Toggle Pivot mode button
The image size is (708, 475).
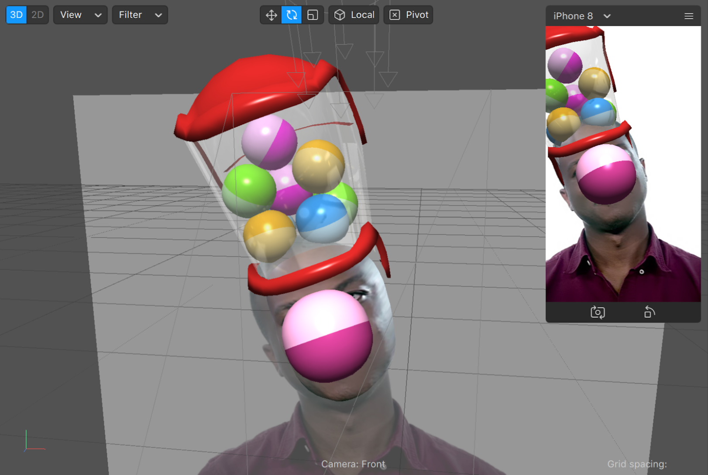409,15
